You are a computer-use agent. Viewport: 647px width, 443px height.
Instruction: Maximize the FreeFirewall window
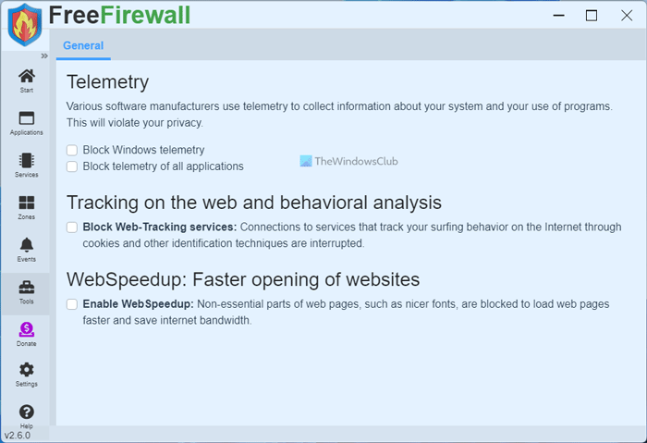(592, 16)
